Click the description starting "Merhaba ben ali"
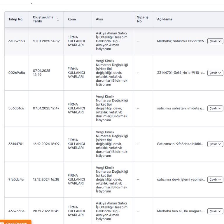The width and height of the screenshot is (224, 224). (180, 211)
